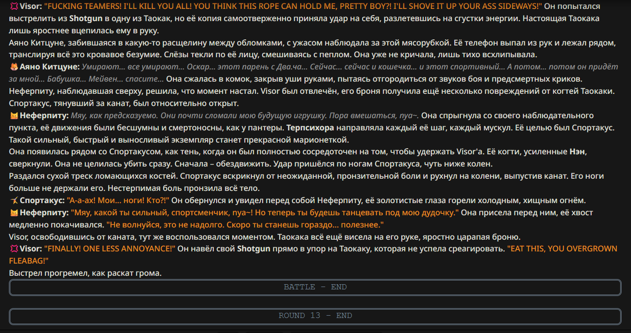Viewport: 631px width, 333px height.
Task: Click the "Неферпиту:" name before "Мяу, какой ты сильный"
Action: click(44, 213)
